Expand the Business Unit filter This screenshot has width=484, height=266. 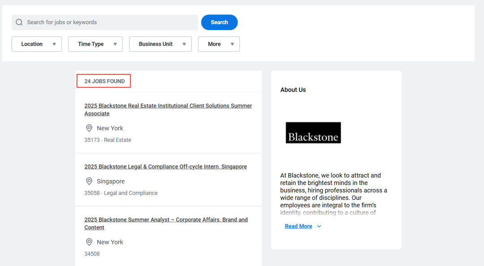click(160, 44)
